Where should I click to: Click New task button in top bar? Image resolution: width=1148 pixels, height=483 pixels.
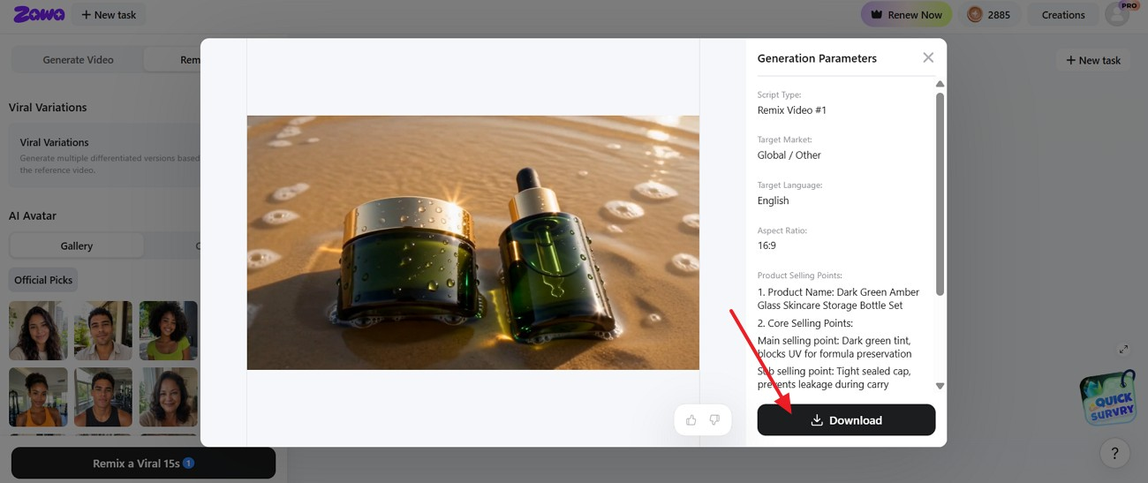tap(109, 14)
